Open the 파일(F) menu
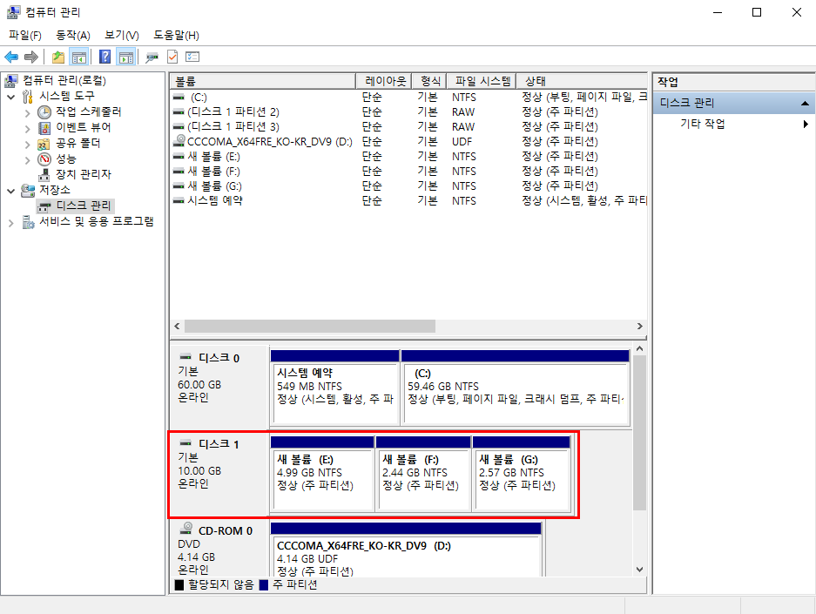816x614 pixels. (x=25, y=35)
